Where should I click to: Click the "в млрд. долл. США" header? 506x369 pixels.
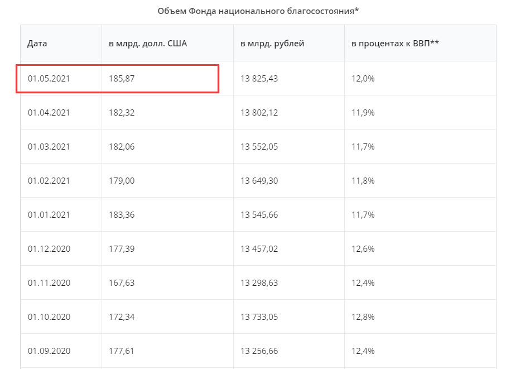147,44
